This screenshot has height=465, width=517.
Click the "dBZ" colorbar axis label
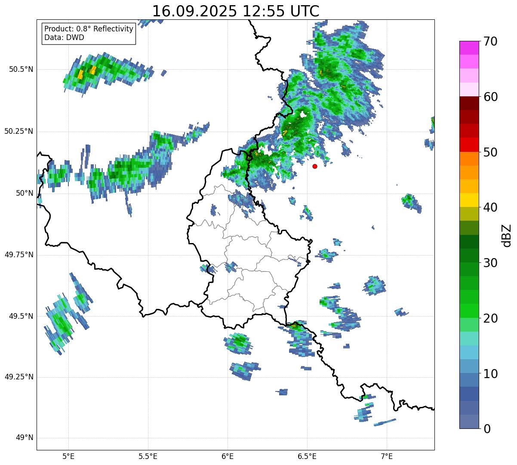[x=507, y=235]
